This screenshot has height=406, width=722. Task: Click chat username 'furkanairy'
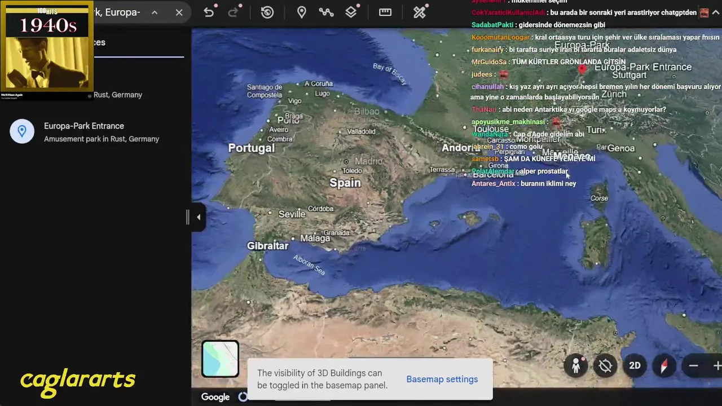pyautogui.click(x=487, y=50)
